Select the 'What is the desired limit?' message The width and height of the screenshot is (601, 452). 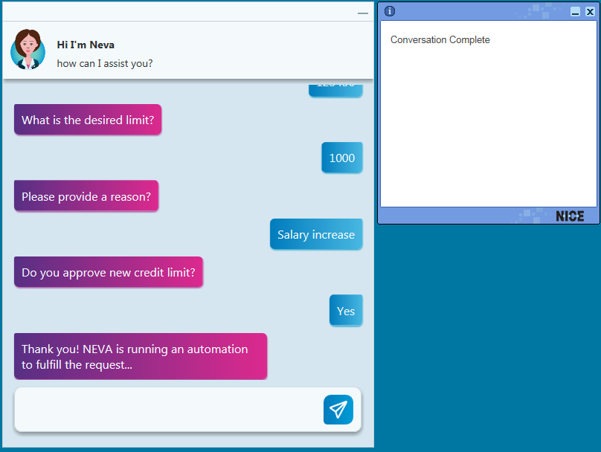click(88, 120)
